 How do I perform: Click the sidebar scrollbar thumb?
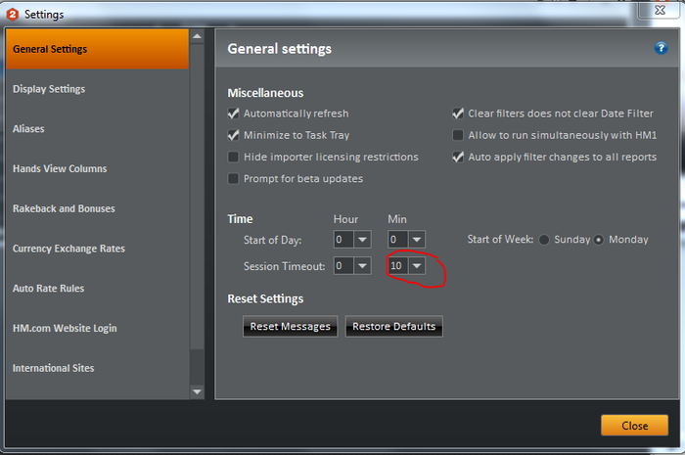pos(197,197)
